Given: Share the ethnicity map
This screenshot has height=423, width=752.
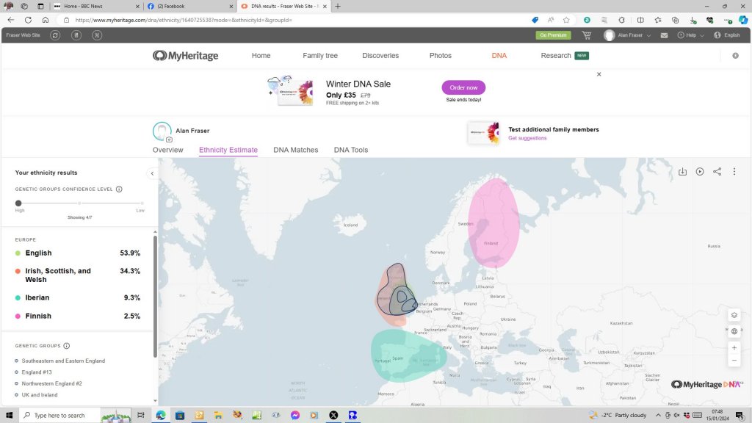Looking at the screenshot, I should point(717,172).
